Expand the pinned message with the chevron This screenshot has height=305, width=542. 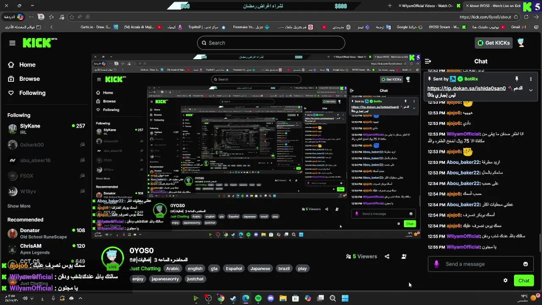click(x=531, y=90)
